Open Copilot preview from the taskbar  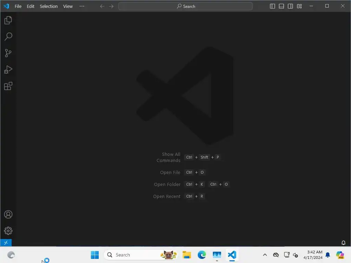340,255
